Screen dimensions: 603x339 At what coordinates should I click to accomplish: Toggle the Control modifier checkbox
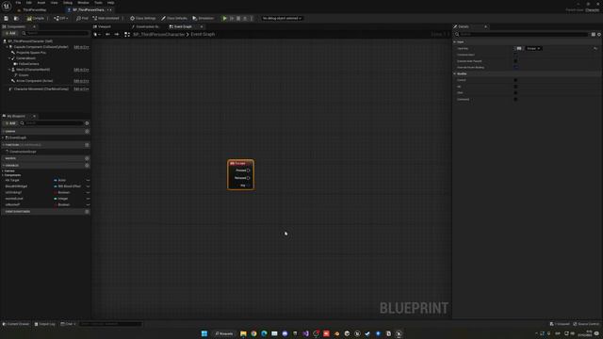(x=515, y=80)
